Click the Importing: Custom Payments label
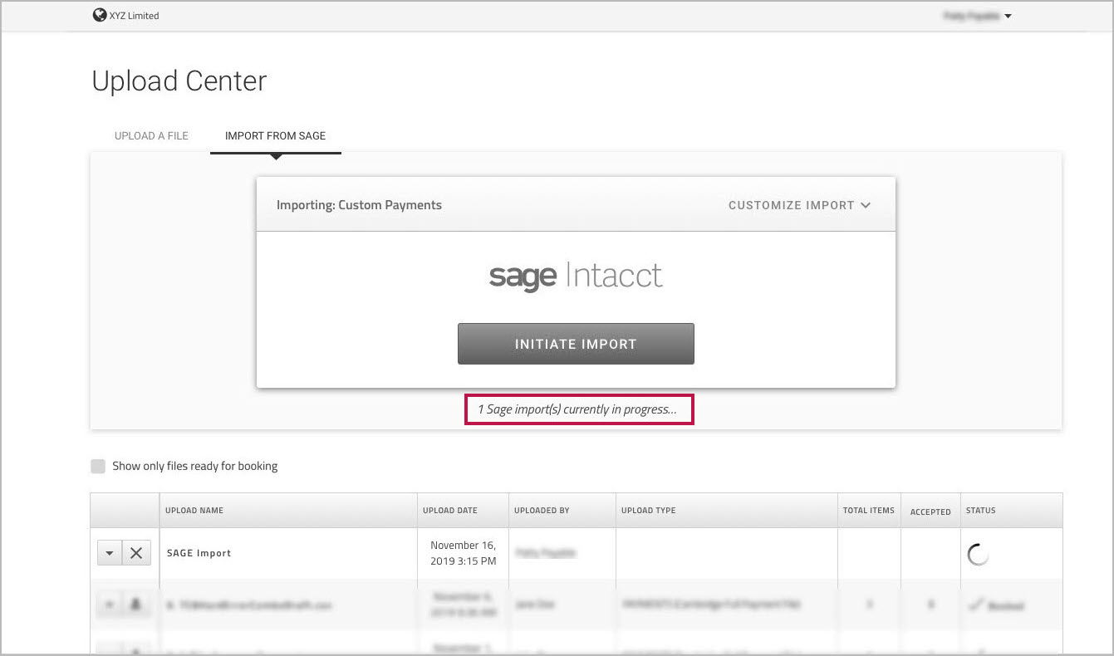The height and width of the screenshot is (656, 1114). pyautogui.click(x=359, y=205)
